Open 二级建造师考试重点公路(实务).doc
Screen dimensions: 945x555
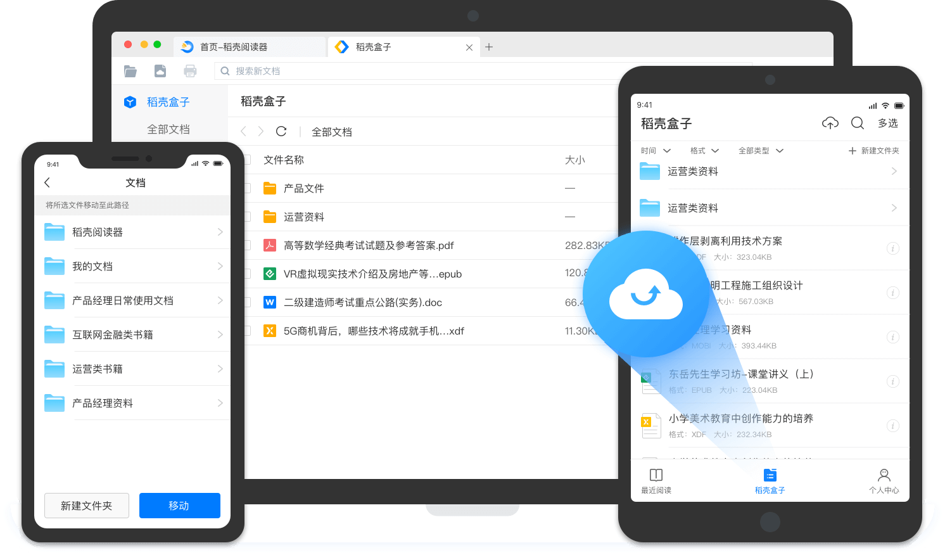pyautogui.click(x=363, y=302)
